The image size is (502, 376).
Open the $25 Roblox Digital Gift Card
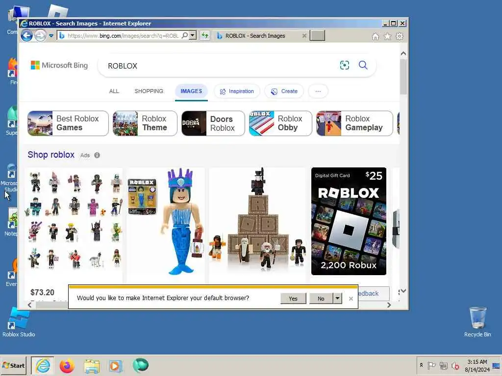349,221
